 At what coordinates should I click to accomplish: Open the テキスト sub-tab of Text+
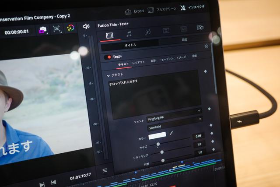click(x=123, y=64)
